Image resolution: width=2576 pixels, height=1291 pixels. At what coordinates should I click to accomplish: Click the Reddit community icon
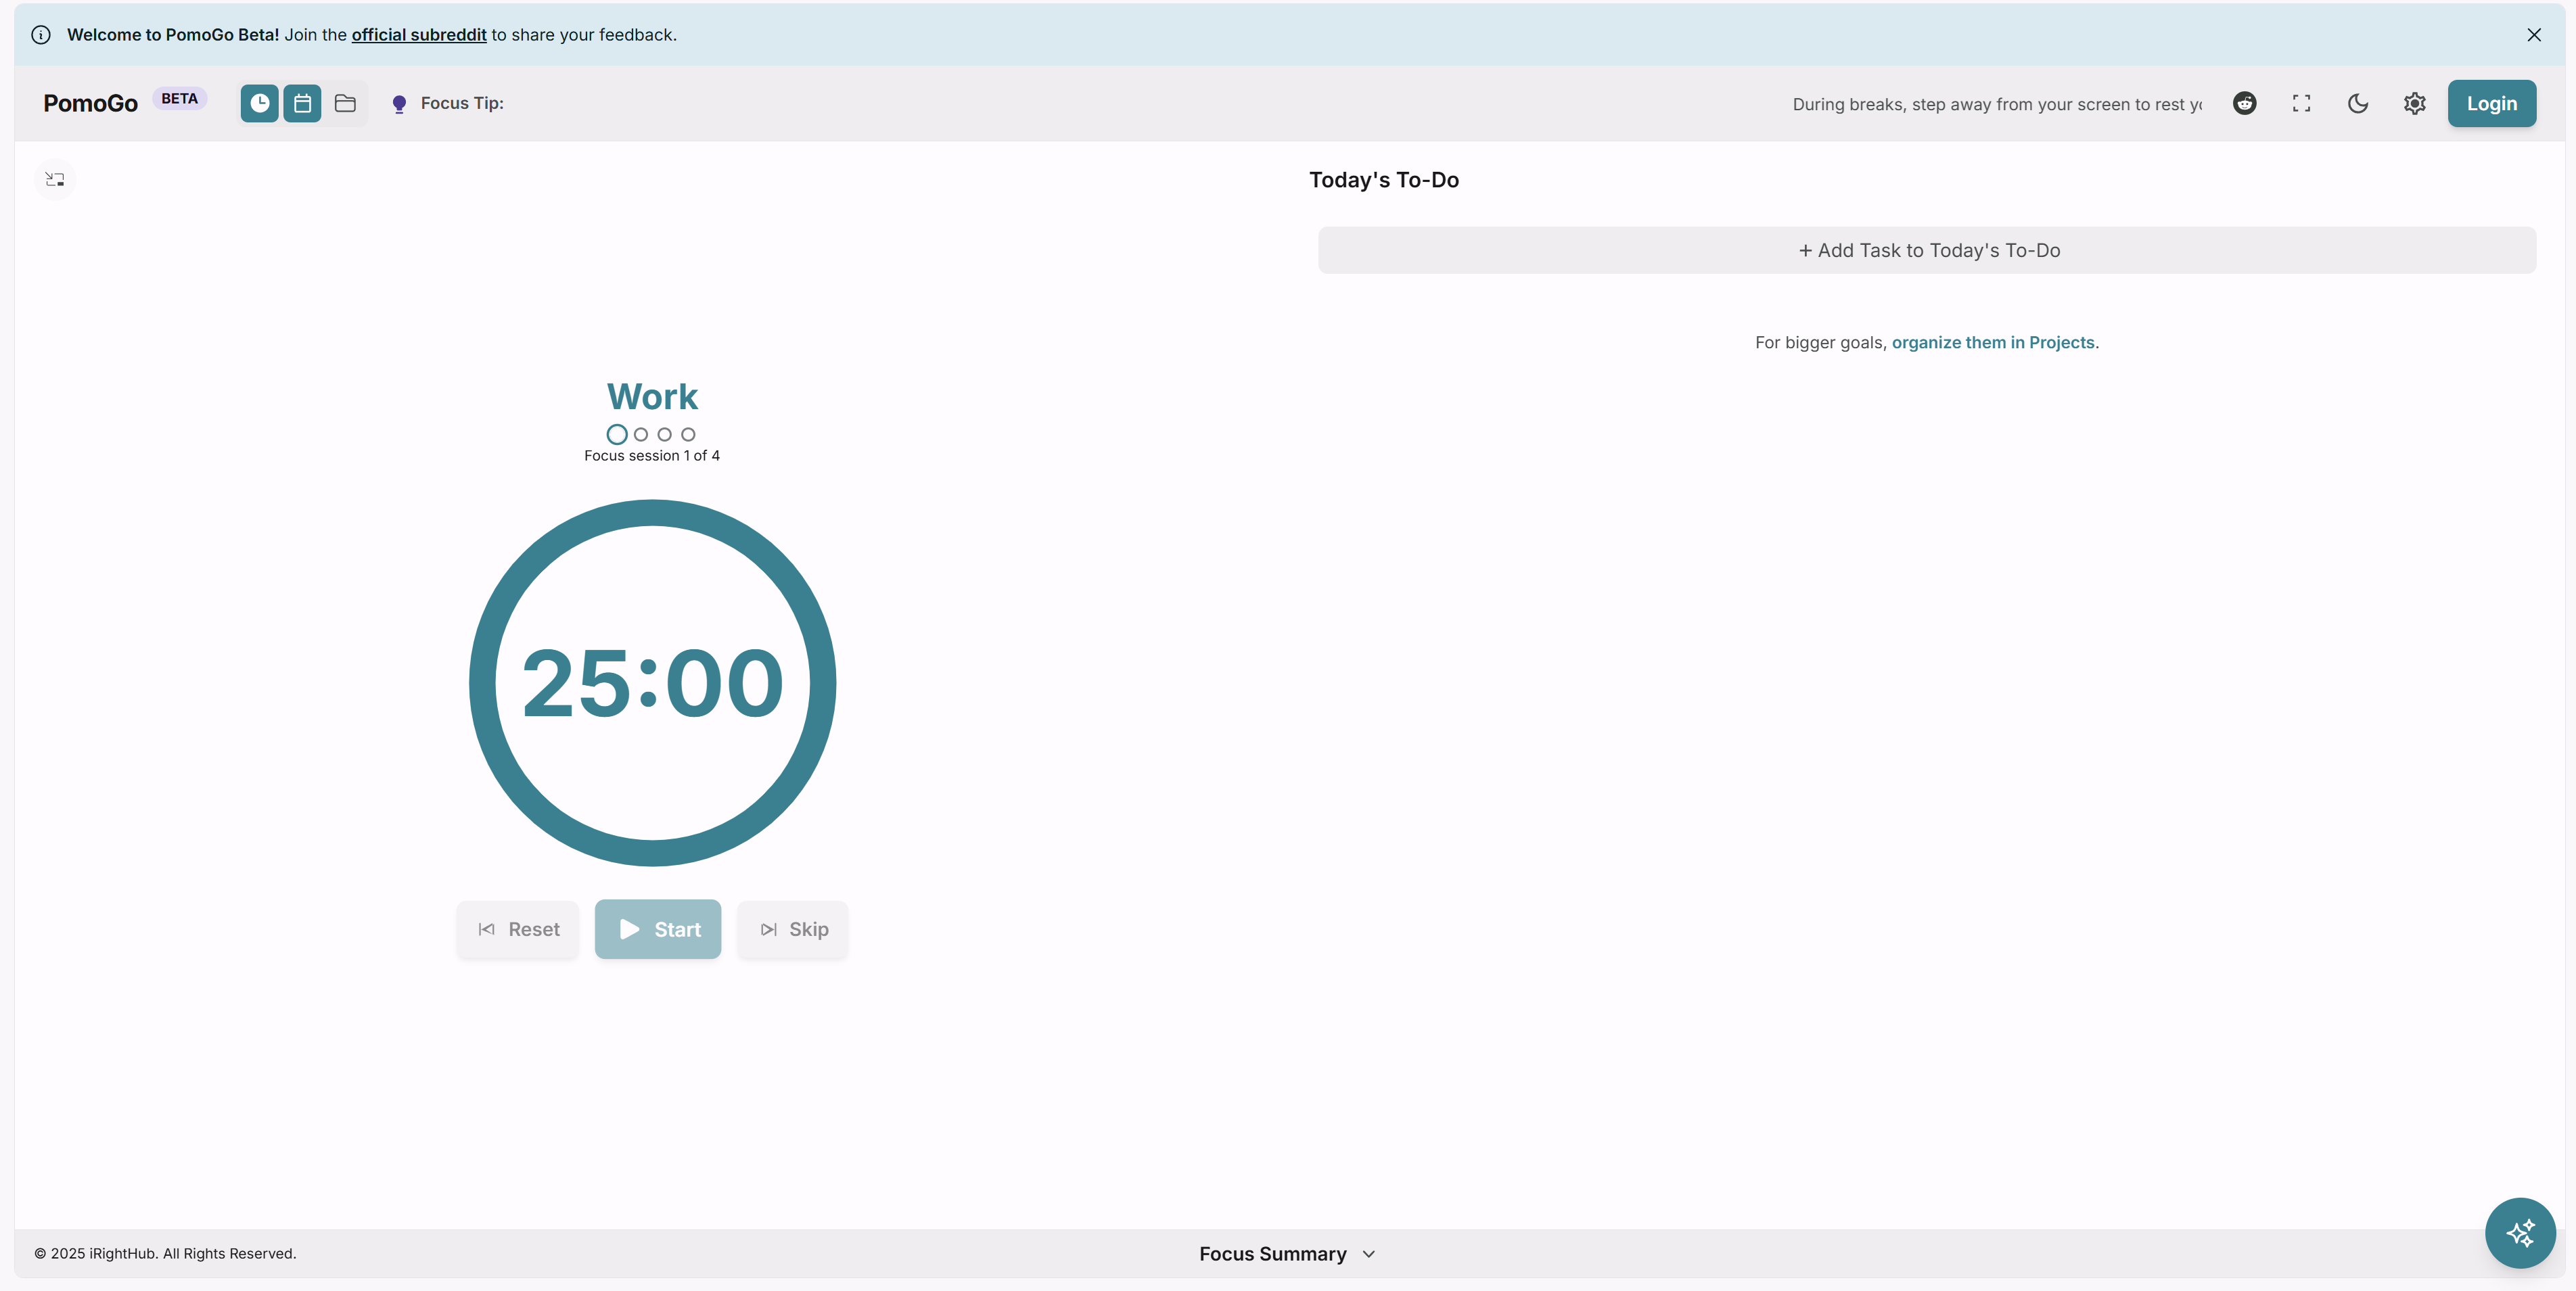click(2244, 103)
